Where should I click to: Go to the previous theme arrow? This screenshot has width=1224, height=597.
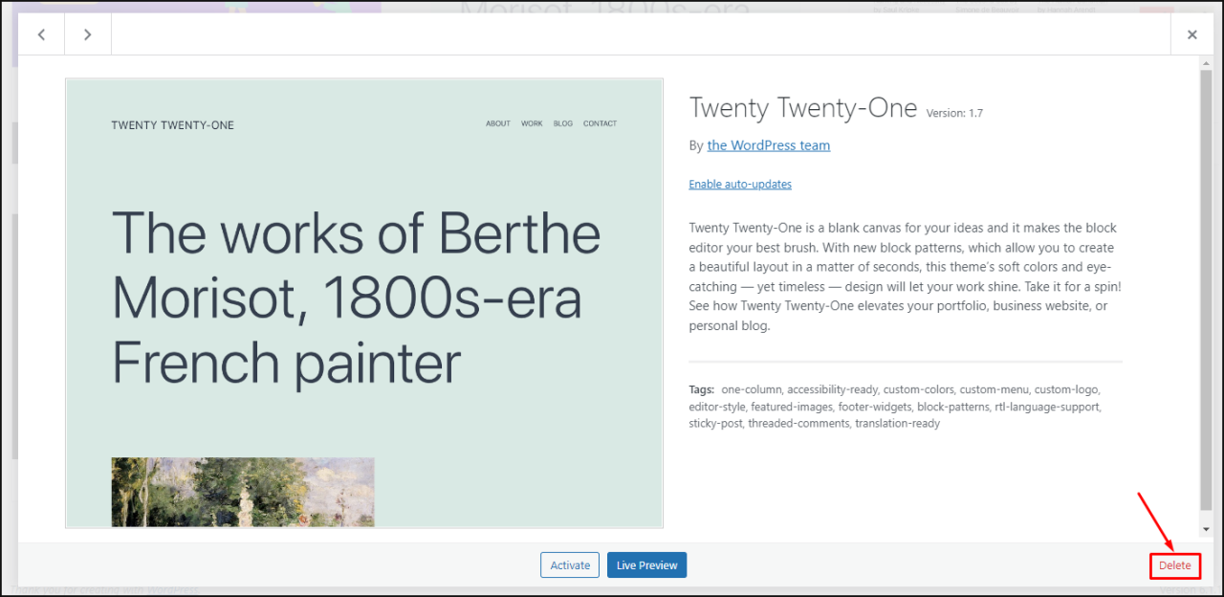(x=42, y=34)
